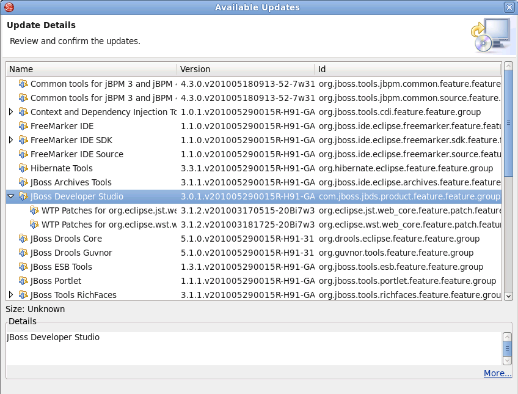The image size is (518, 394).
Task: Click the icon beside Context and Dependency Injection
Action: coord(23,112)
